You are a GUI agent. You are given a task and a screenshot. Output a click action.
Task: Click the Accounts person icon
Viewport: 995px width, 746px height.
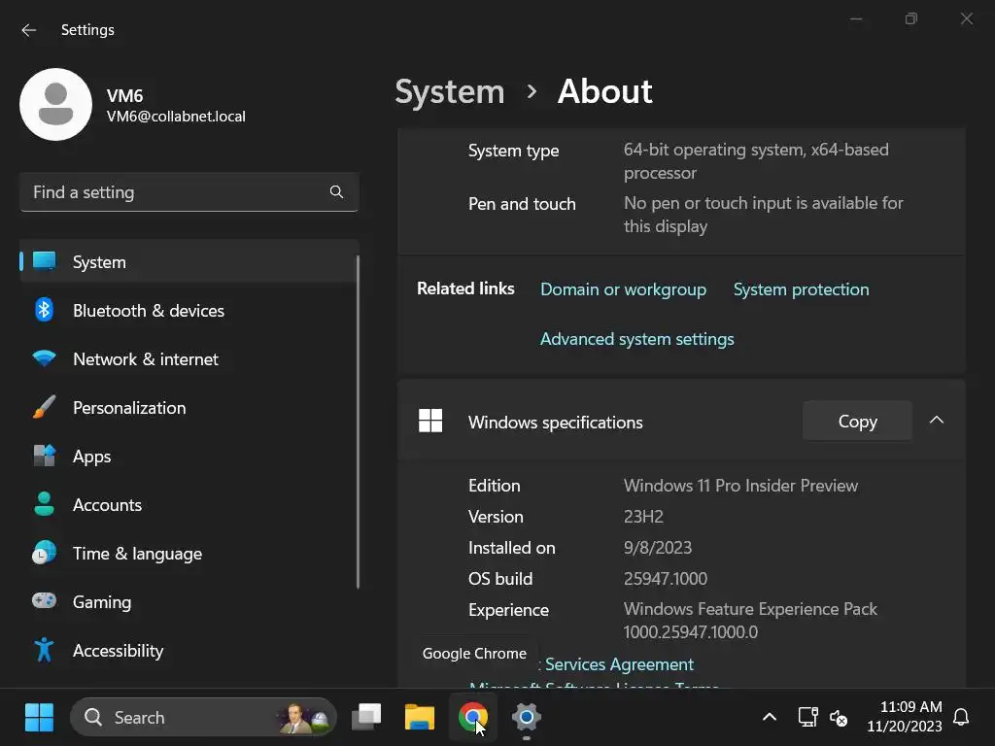(44, 504)
